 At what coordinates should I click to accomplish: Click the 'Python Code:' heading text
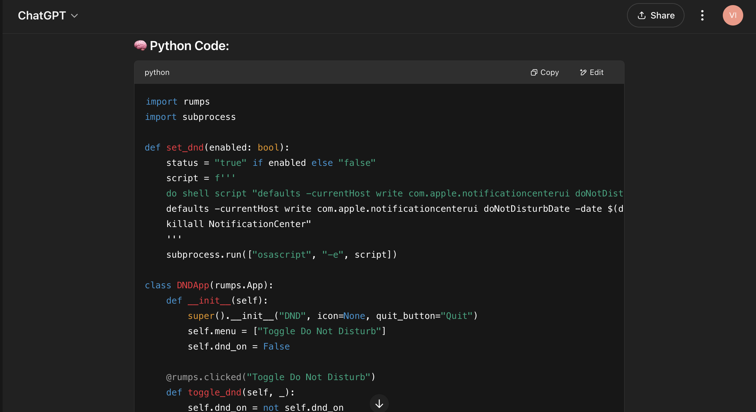coord(189,46)
